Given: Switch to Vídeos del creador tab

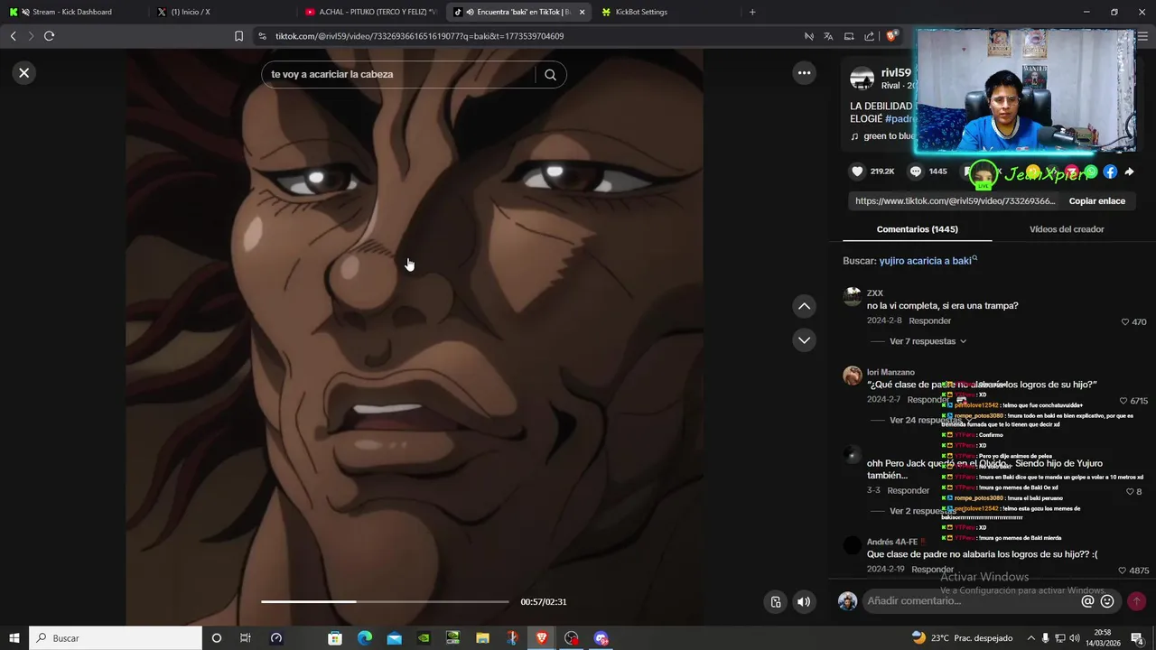Looking at the screenshot, I should click(1067, 229).
